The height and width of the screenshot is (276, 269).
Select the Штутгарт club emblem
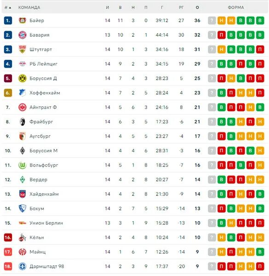click(x=23, y=49)
